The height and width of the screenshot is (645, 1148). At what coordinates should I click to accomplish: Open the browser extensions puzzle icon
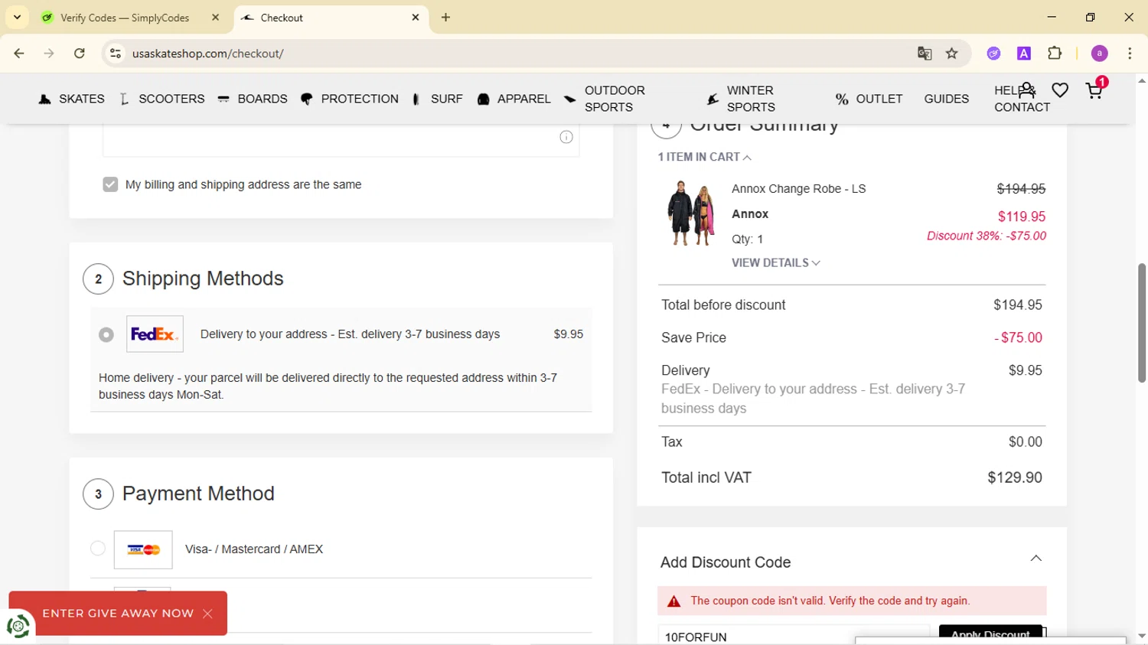[x=1055, y=54]
